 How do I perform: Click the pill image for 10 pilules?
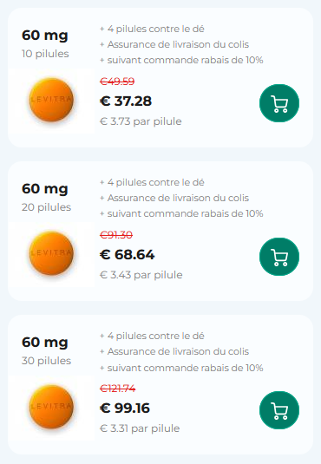[51, 100]
